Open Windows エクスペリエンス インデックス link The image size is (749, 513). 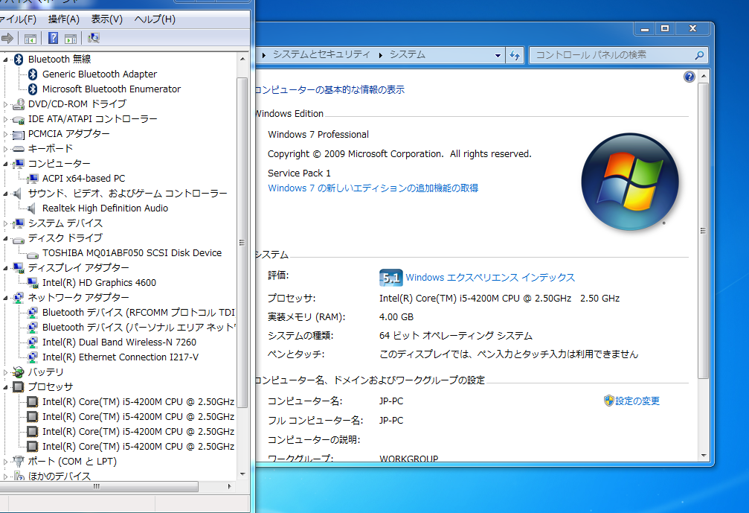[490, 277]
